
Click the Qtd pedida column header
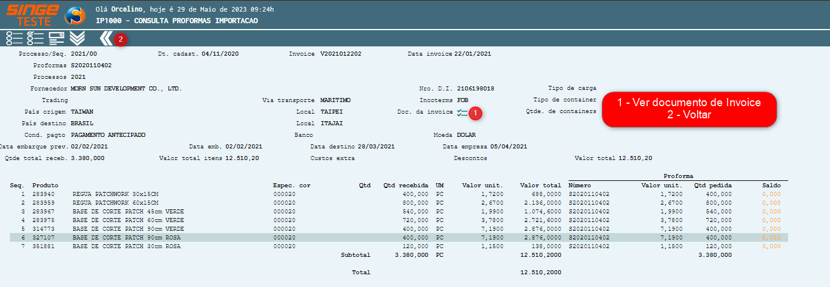coord(713,185)
